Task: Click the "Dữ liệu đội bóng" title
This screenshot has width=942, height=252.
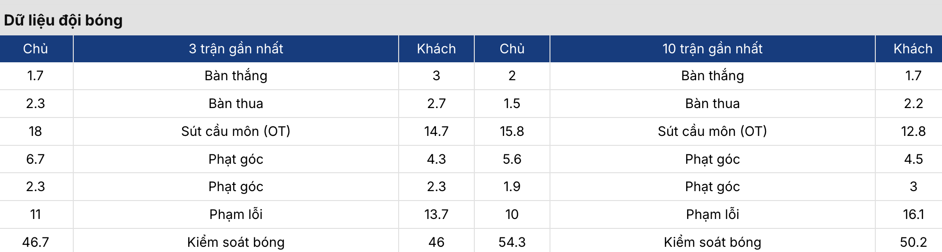Action: 63,20
